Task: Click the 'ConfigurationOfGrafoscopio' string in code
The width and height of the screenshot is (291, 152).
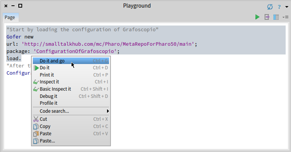Action: (75, 51)
